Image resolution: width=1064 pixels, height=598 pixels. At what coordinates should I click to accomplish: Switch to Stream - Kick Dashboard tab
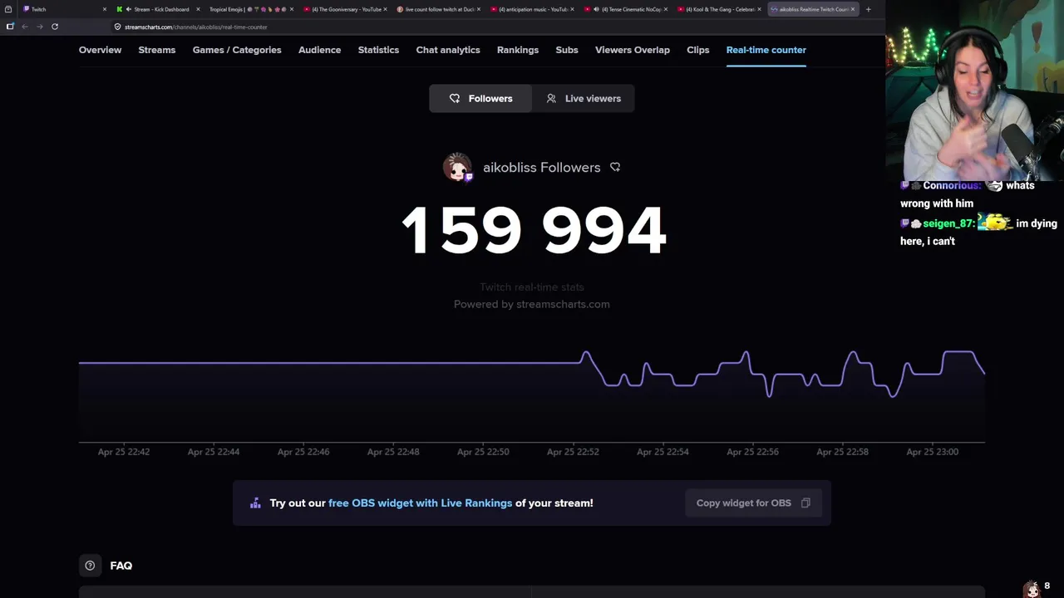(x=158, y=9)
